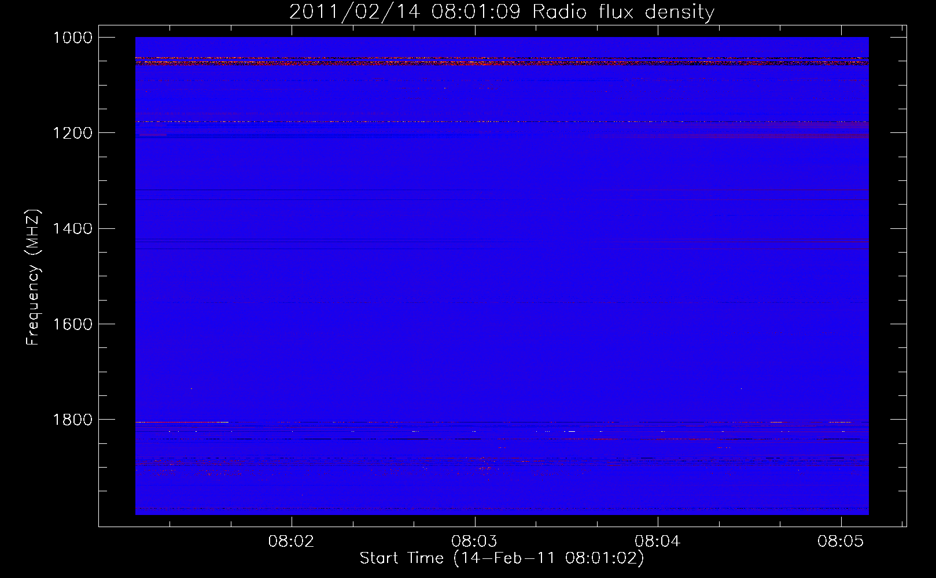Click the 08:05 time tick label
This screenshot has height=578, width=936.
pyautogui.click(x=841, y=541)
